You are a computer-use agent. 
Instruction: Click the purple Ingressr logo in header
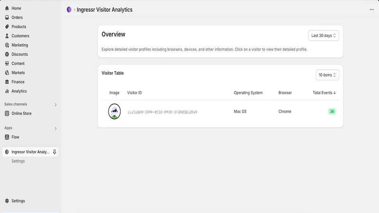pos(69,9)
